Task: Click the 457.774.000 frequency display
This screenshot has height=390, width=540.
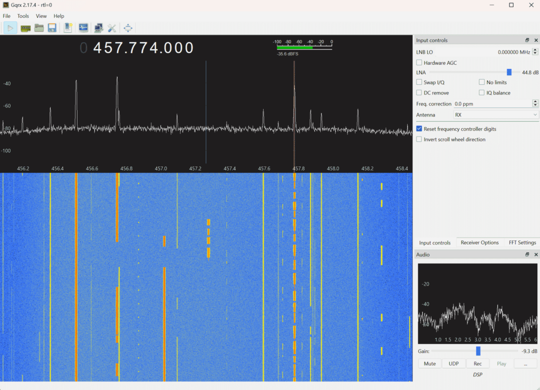Action: pos(143,48)
